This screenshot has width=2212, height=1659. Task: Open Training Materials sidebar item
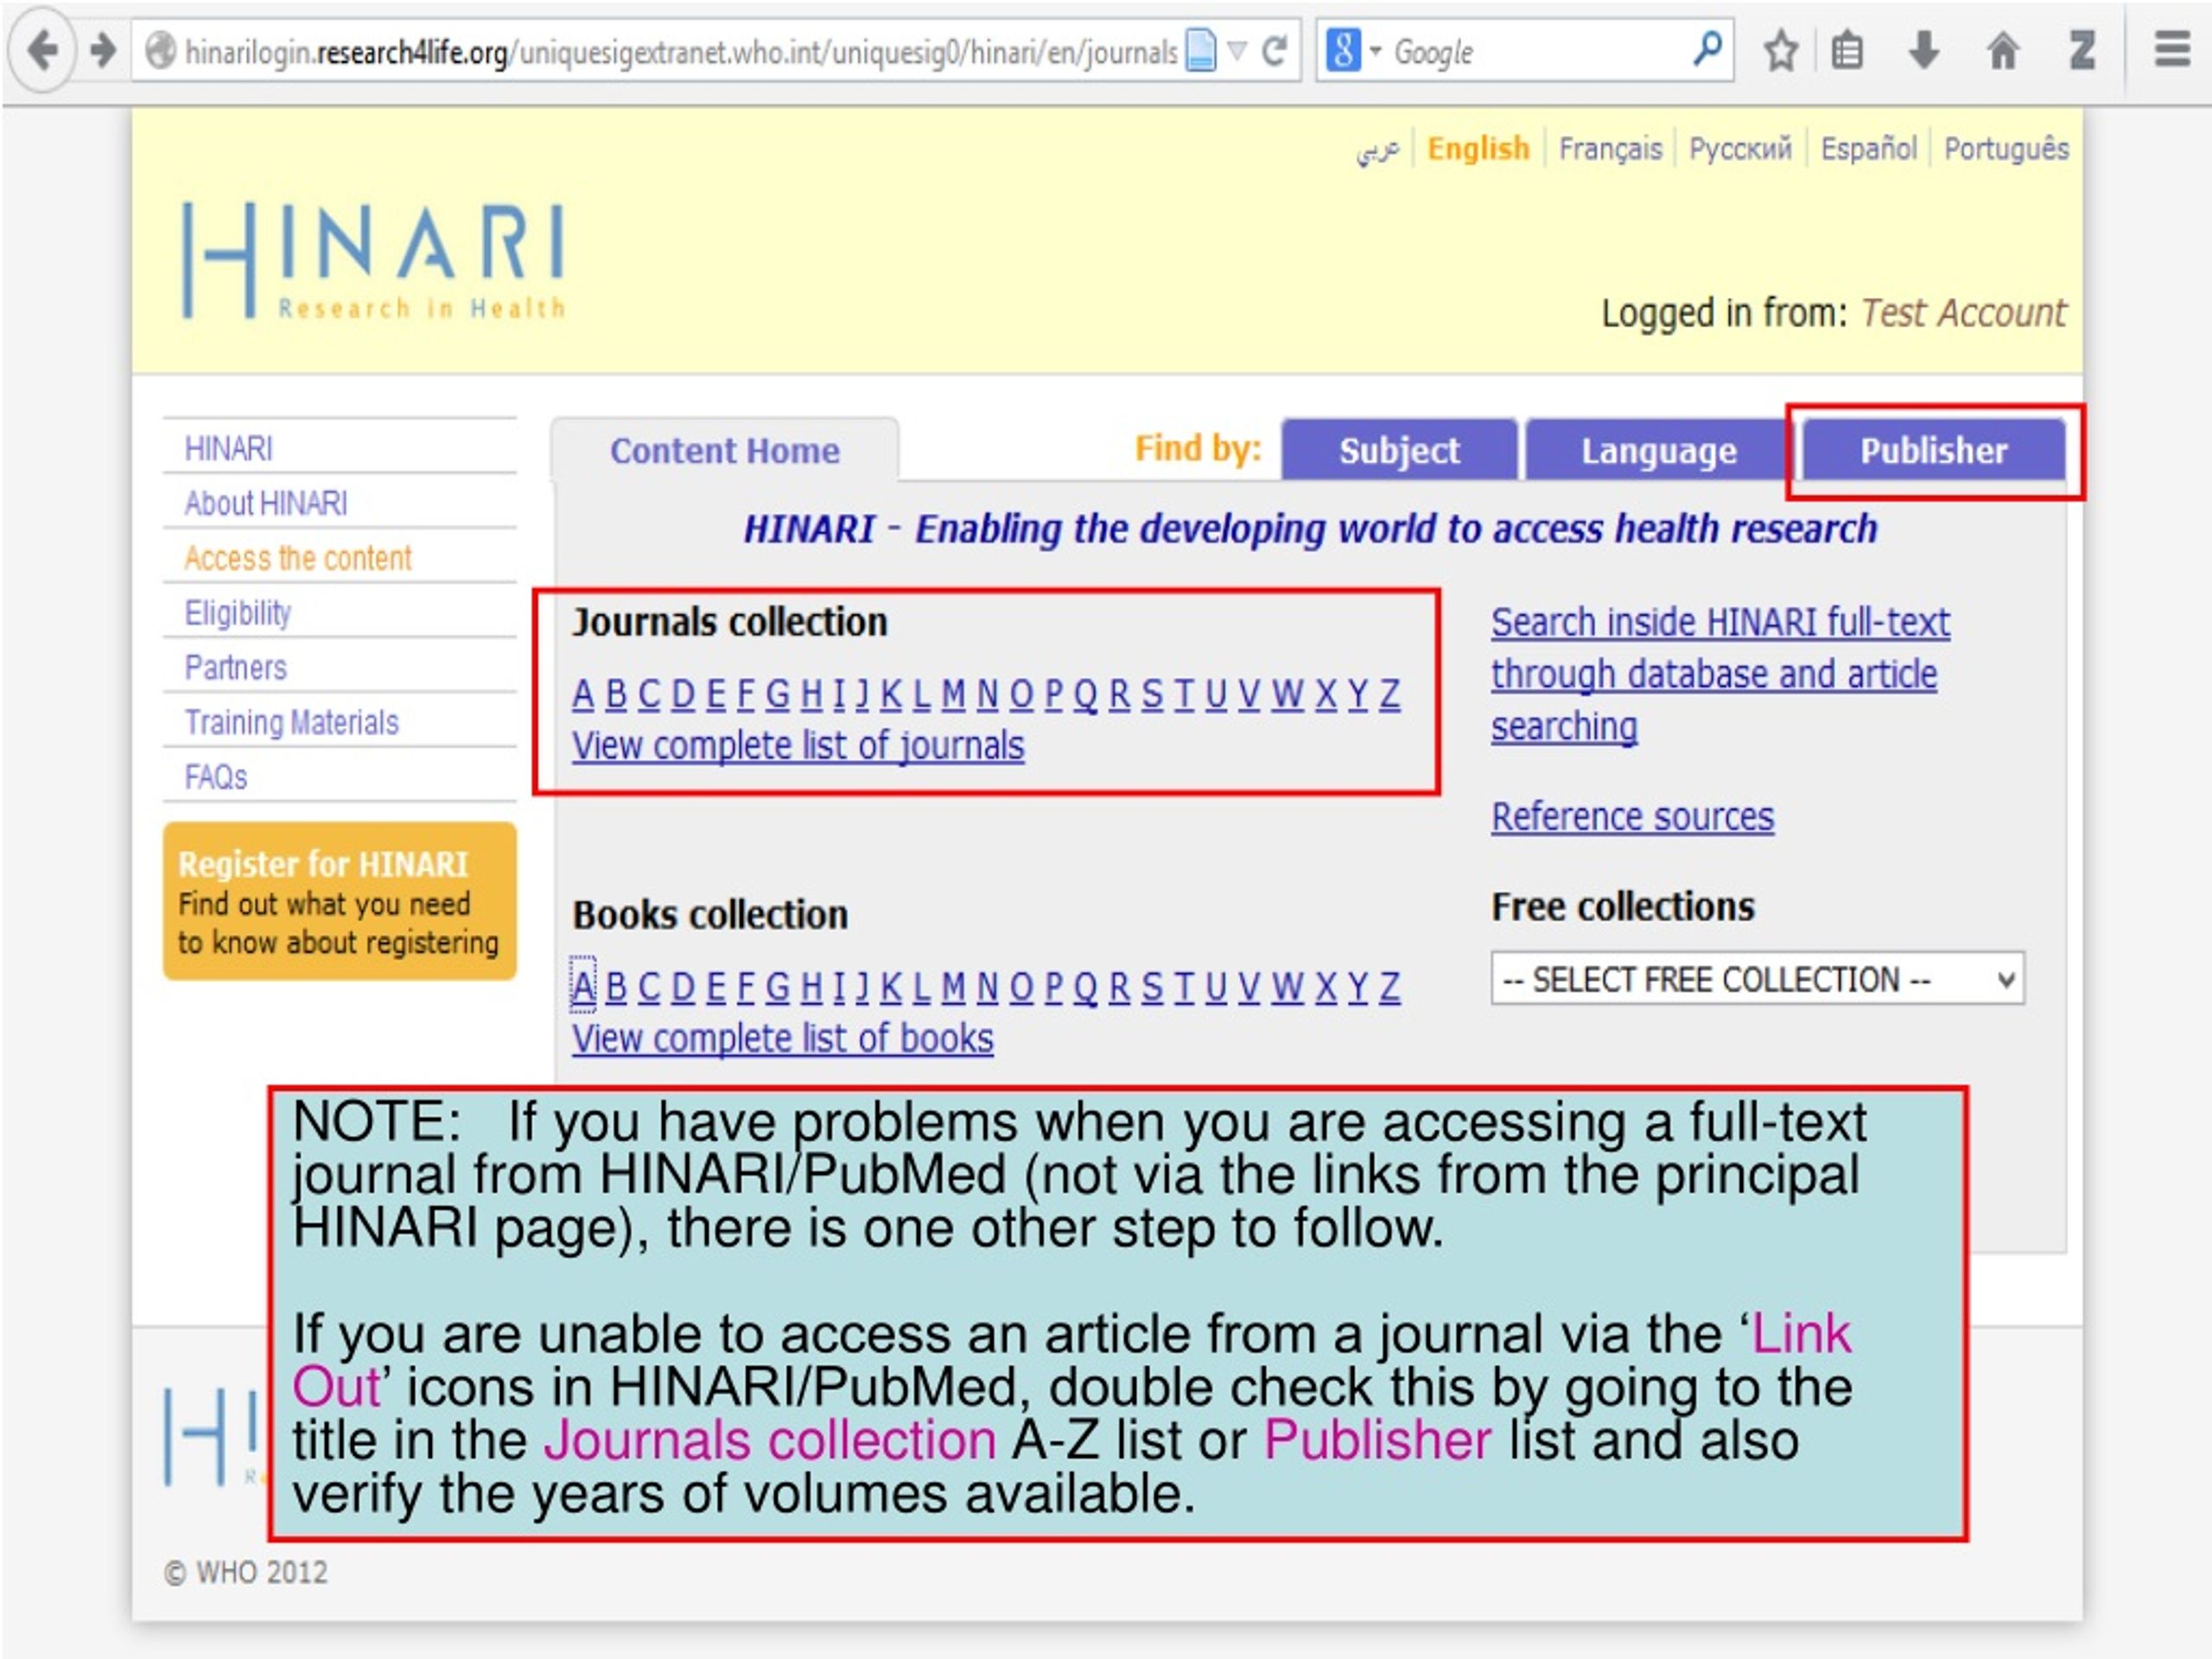coord(291,722)
